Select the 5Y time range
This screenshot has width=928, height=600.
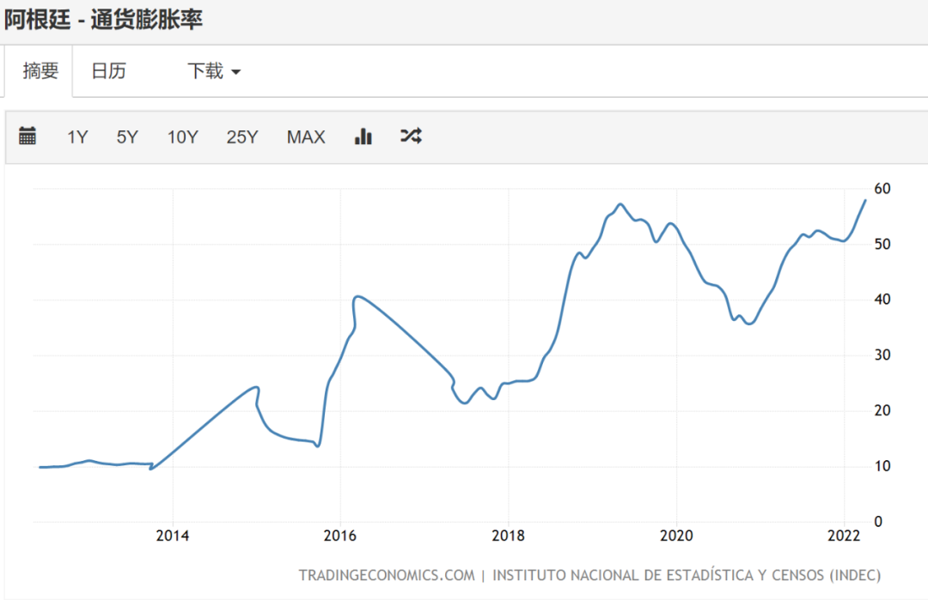pos(127,137)
